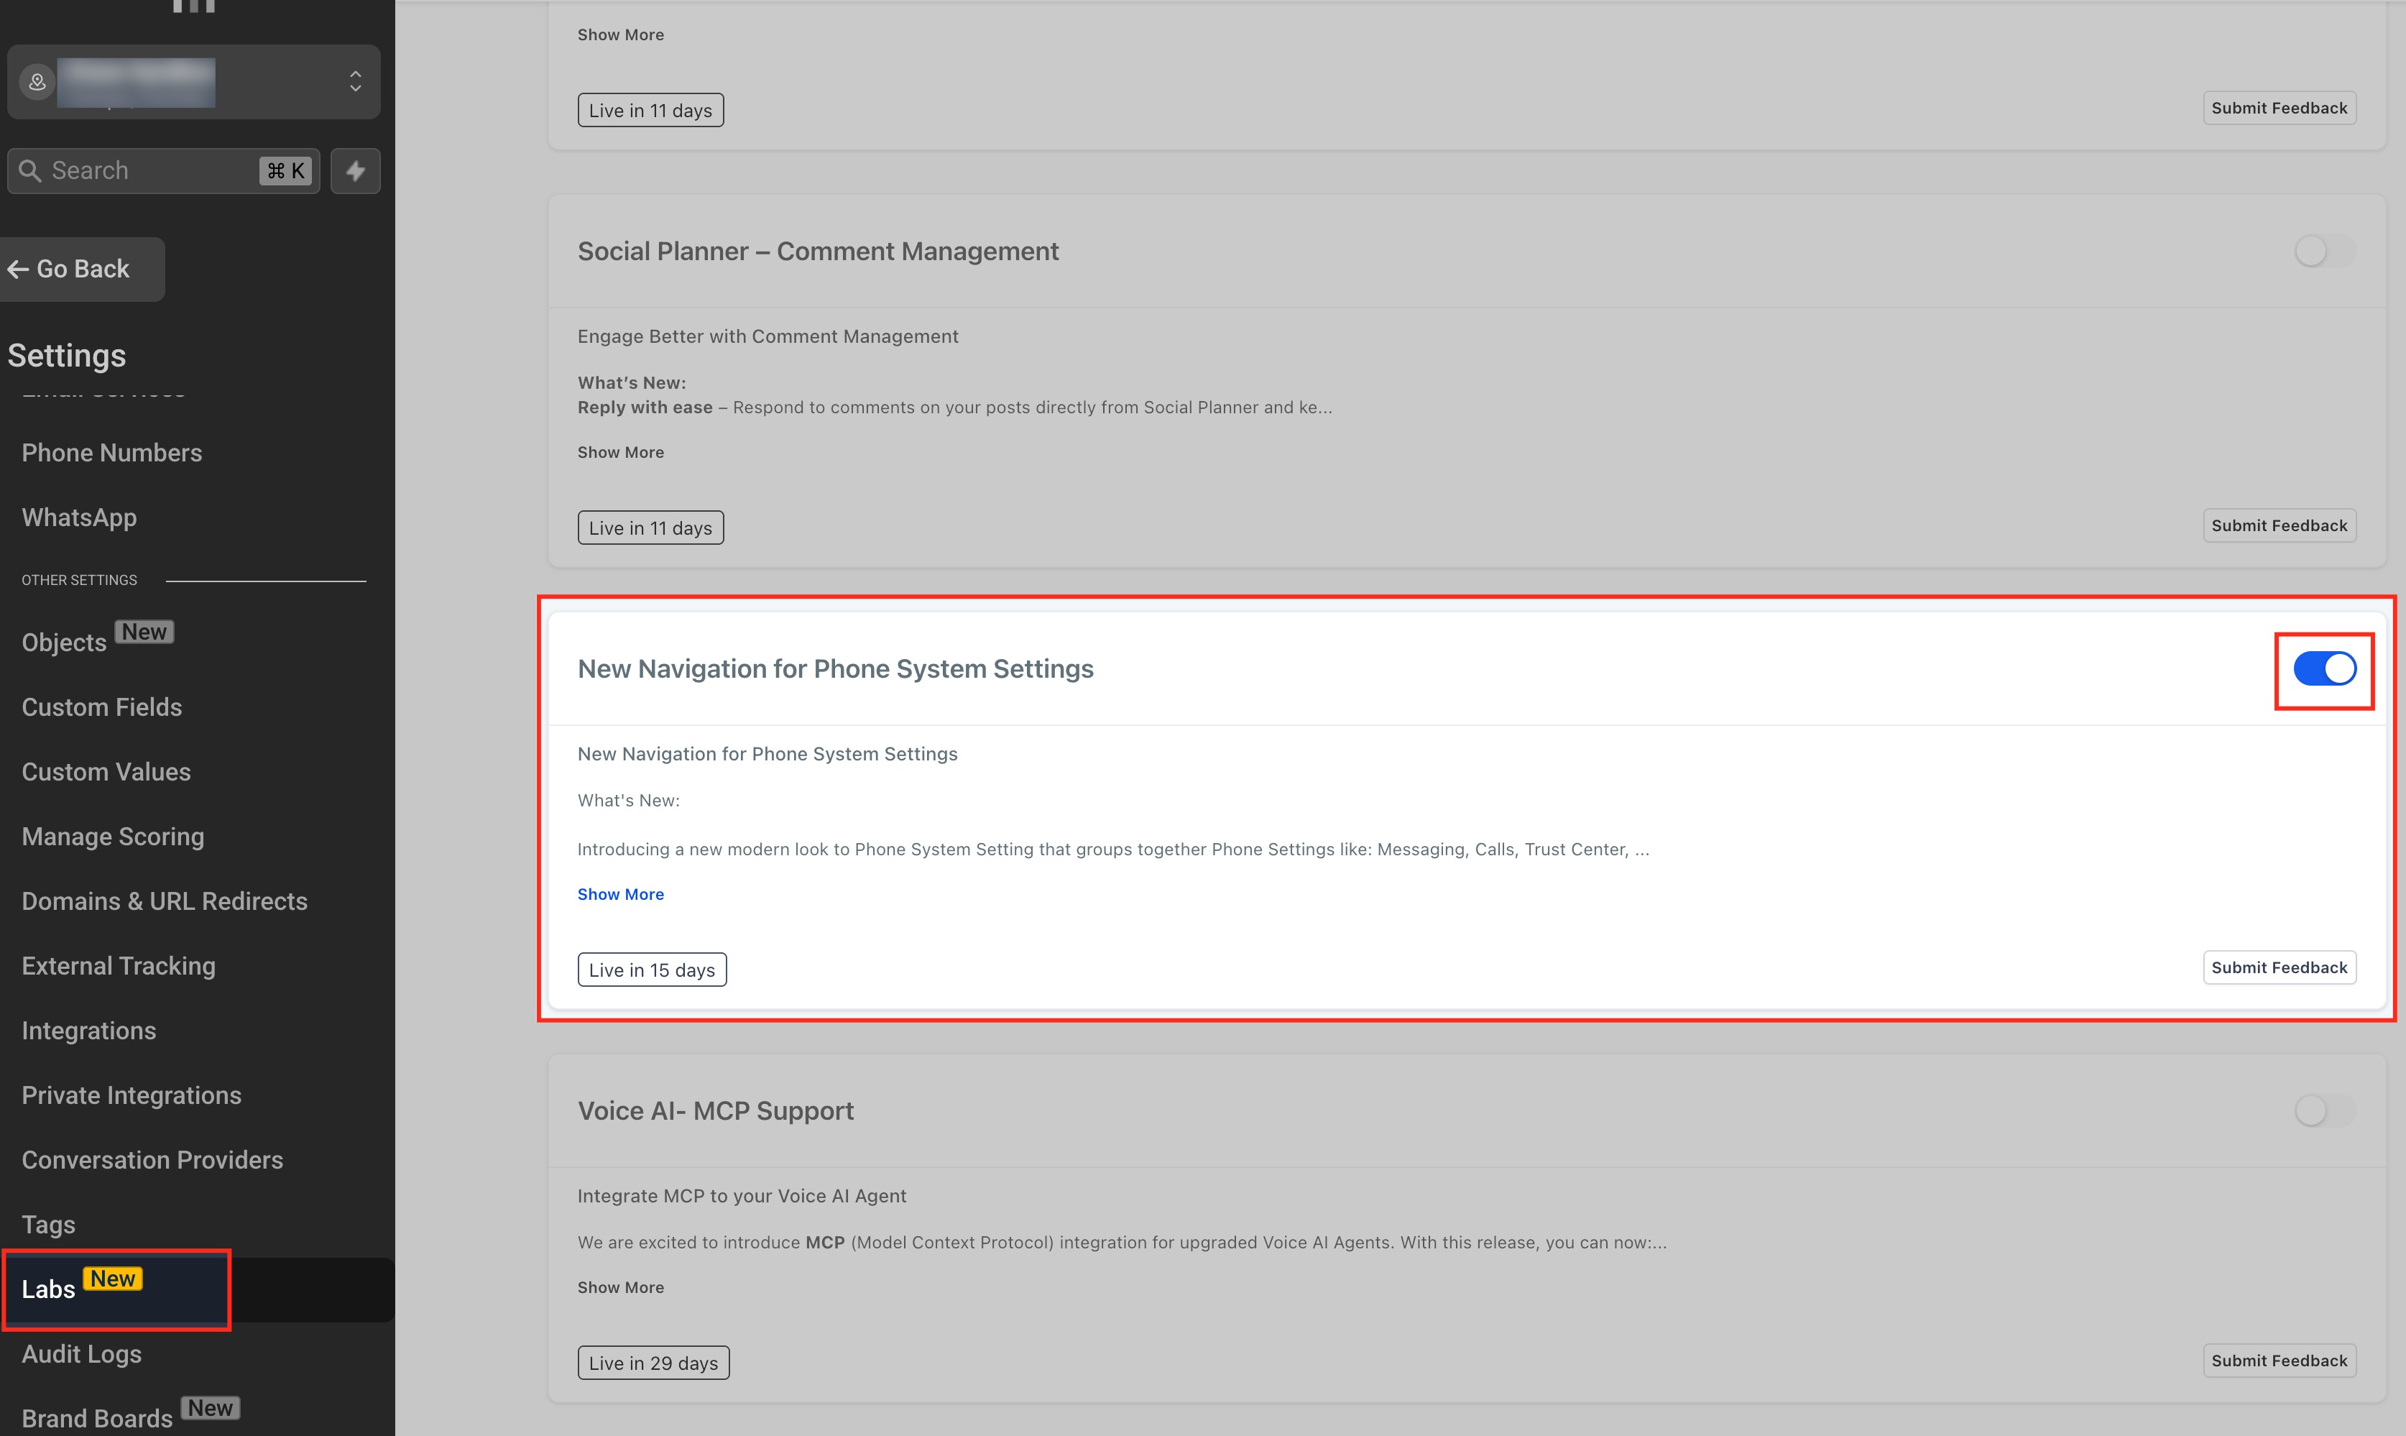Click the magnifier icon in Search
This screenshot has width=2406, height=1436.
tap(30, 171)
